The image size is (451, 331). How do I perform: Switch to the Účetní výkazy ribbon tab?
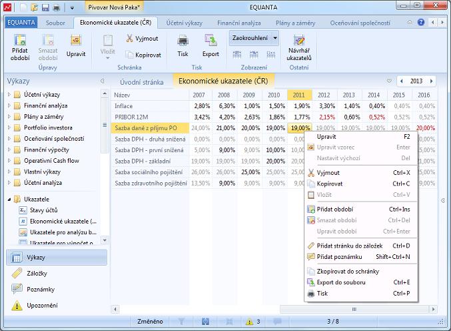[x=184, y=23]
